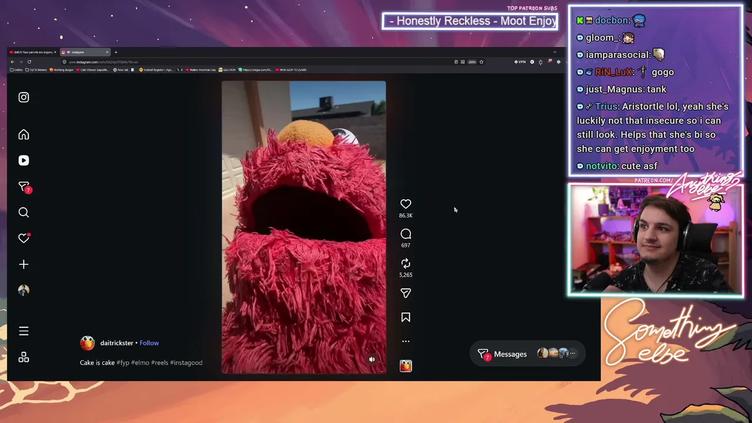Open daitrickster's profile name link
Screen dimensions: 752x423
(117, 343)
